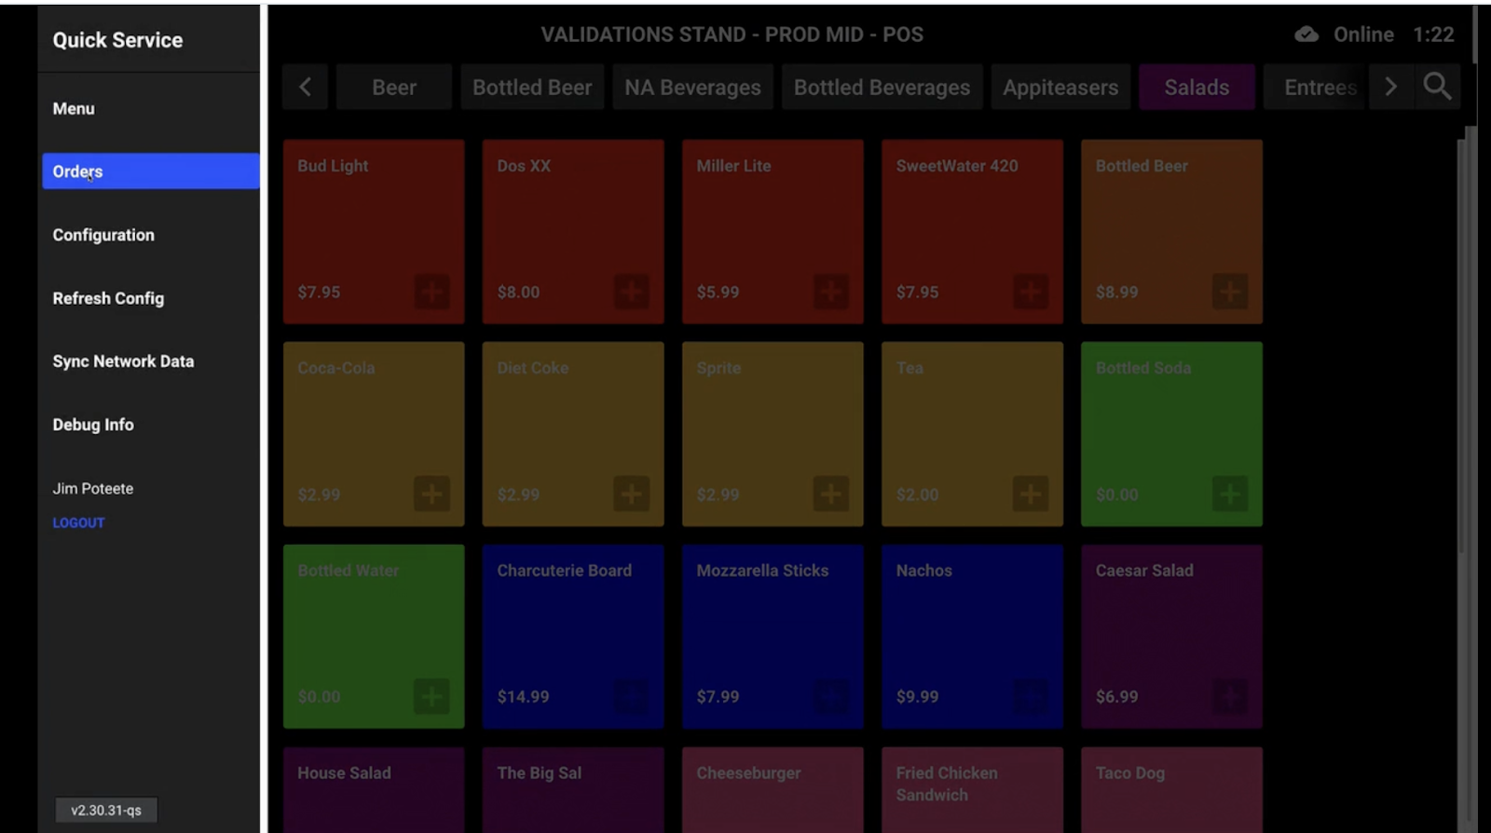1491x833 pixels.
Task: Click the $9.99 Nachos price
Action: click(x=917, y=697)
